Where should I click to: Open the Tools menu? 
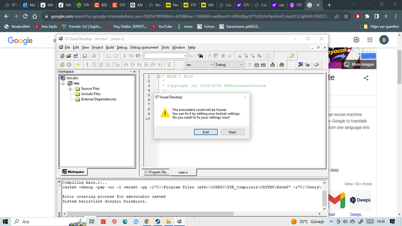165,47
